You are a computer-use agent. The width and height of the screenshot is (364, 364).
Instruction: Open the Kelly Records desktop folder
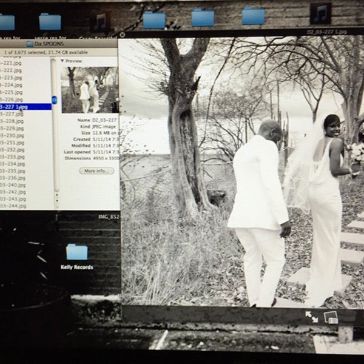pos(76,252)
